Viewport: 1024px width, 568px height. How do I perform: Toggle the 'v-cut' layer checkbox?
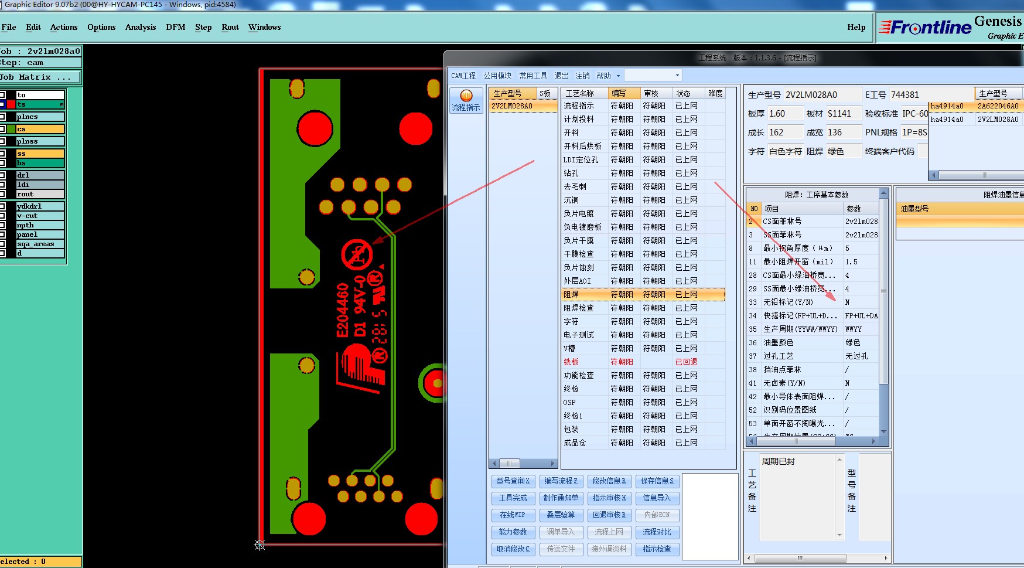tap(3, 216)
